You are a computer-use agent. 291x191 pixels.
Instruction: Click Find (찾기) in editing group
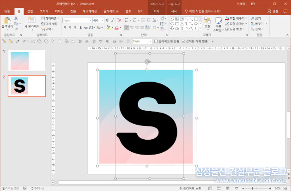(x=256, y=18)
